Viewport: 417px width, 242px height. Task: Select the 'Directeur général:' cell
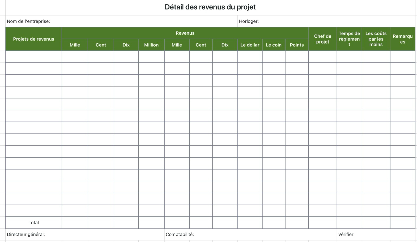tap(85, 235)
